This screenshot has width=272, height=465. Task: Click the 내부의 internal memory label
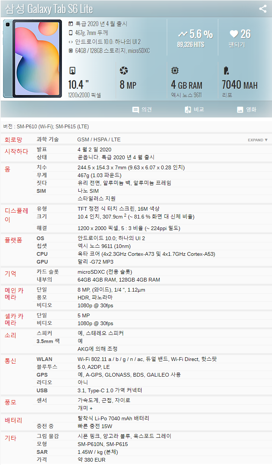tap(44, 280)
